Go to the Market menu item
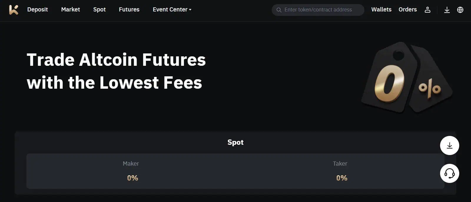Screen dimensions: 471x202 (70, 10)
